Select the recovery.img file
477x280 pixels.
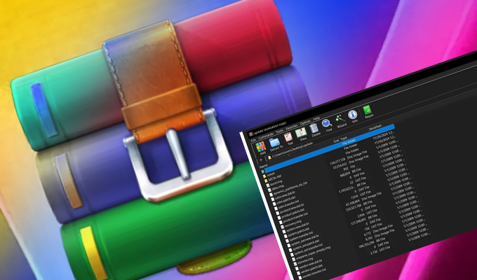tap(293, 224)
